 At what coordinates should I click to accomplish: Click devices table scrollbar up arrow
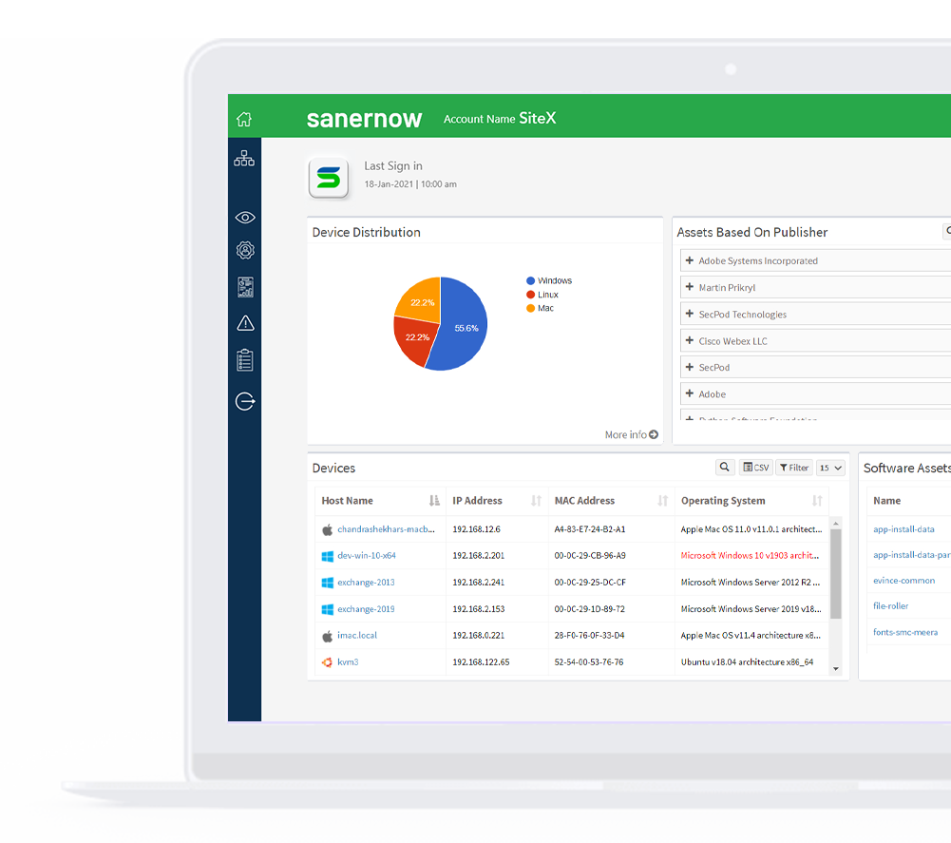pyautogui.click(x=836, y=523)
